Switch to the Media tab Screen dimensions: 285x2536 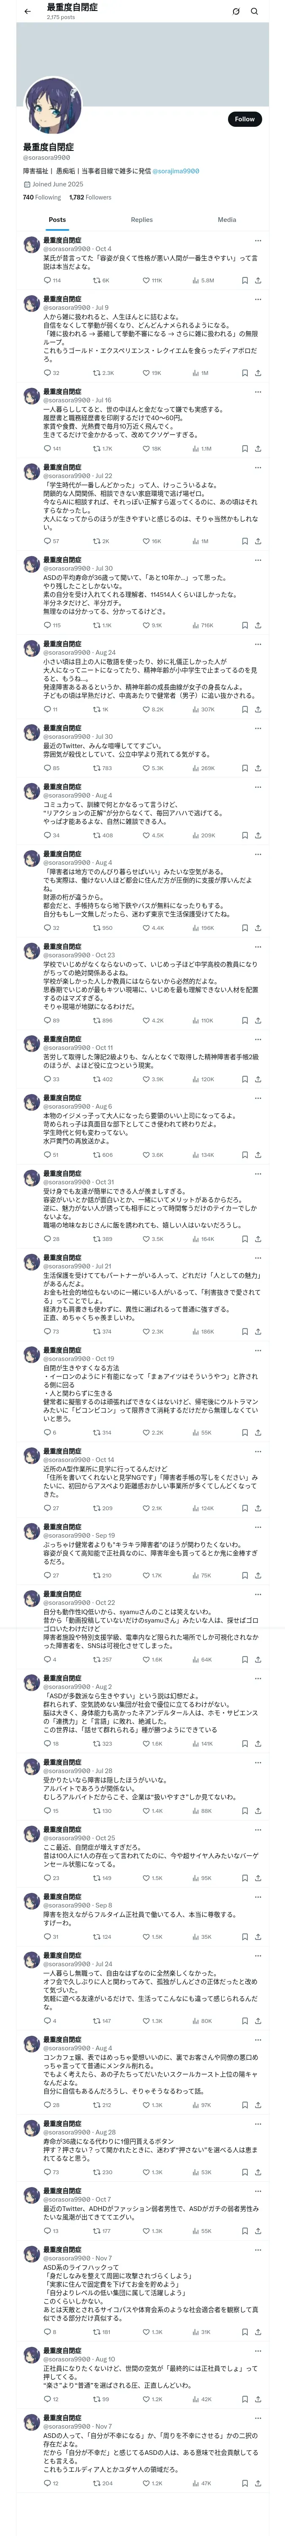[x=227, y=219]
